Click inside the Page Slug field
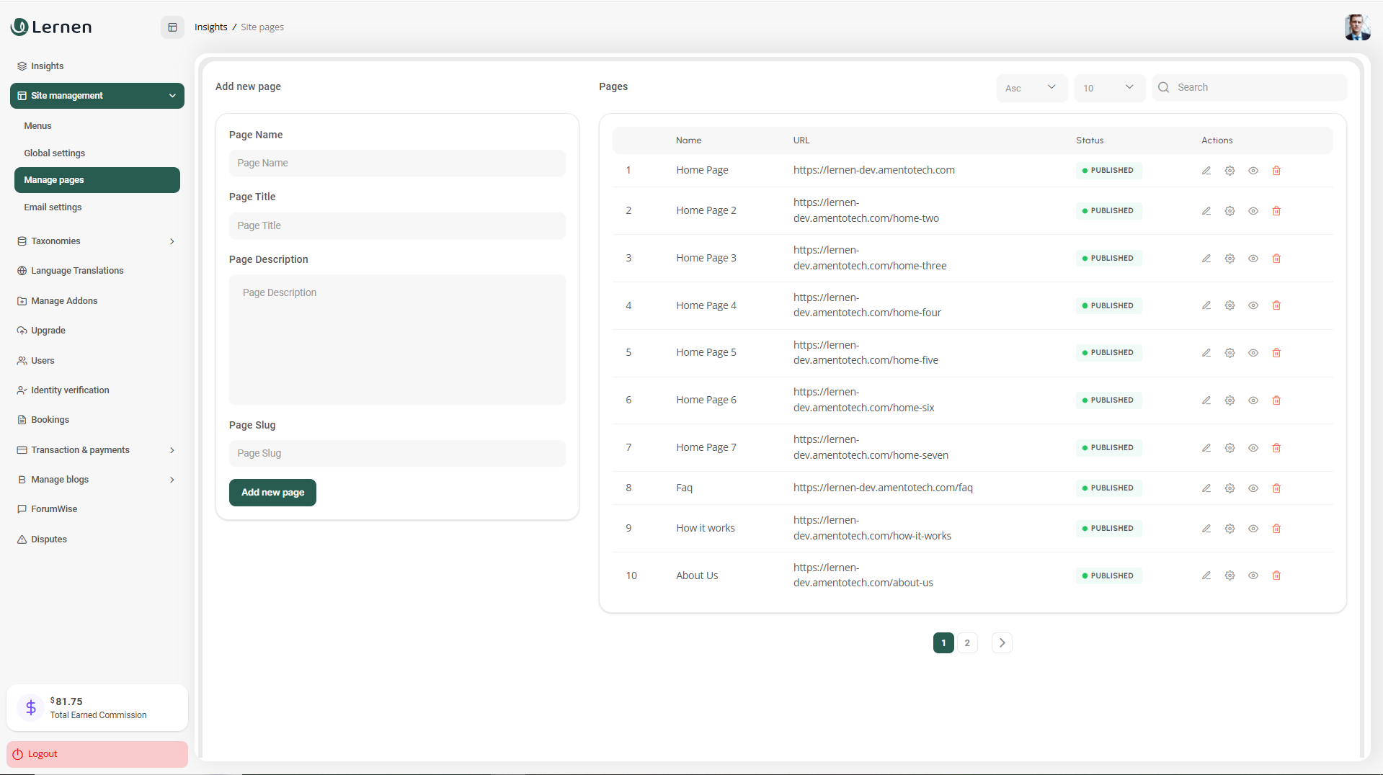 (397, 453)
